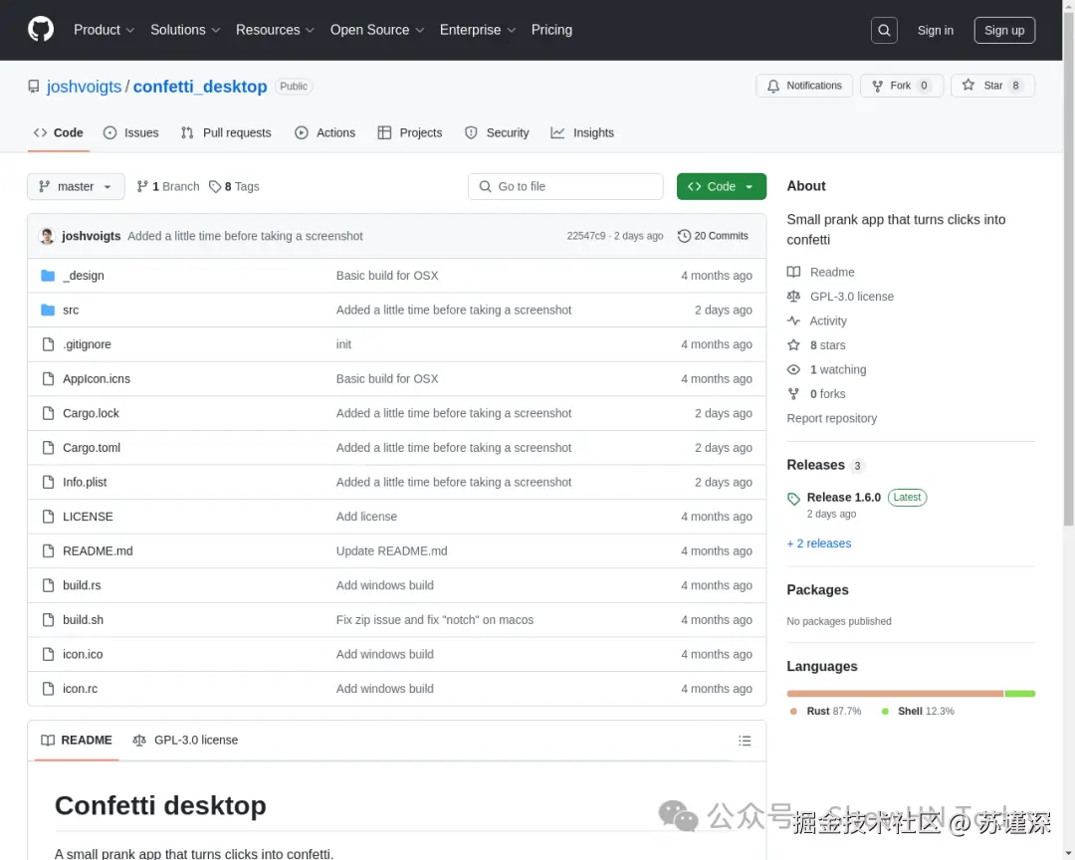
Task: Expand the Product menu
Action: pos(104,30)
